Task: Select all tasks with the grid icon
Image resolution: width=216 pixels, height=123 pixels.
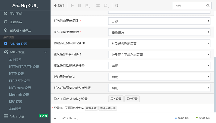Action: pyautogui.click(x=98, y=6)
